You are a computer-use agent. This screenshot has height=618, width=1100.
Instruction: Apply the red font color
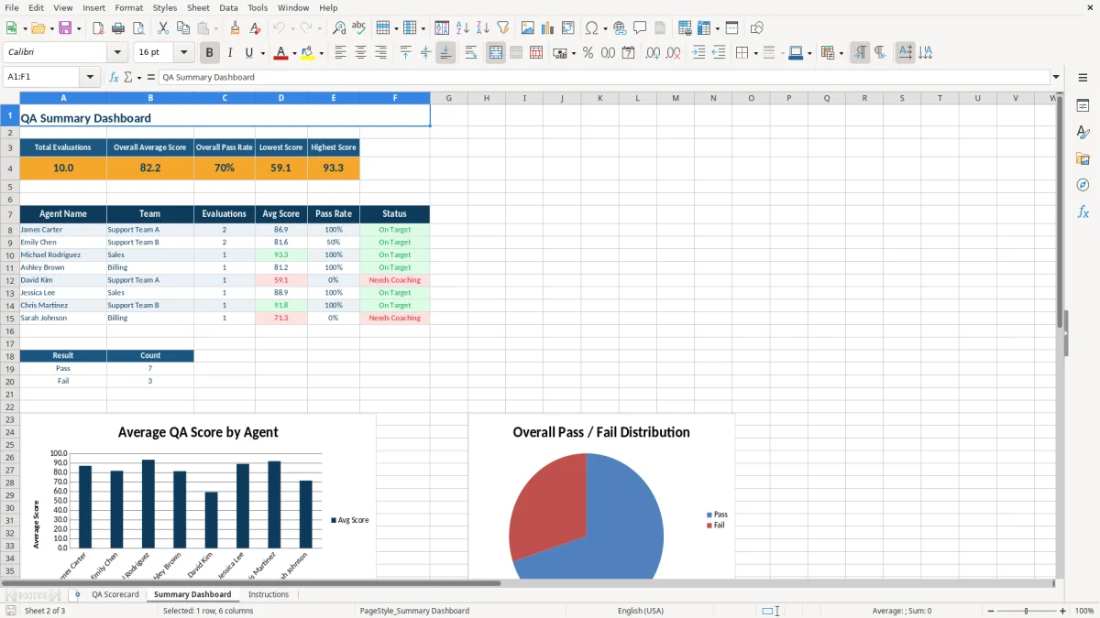[280, 53]
